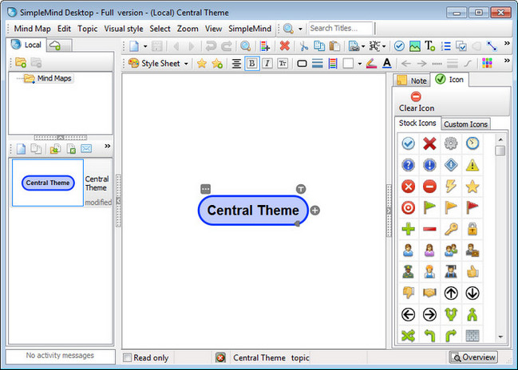Toggle italic text formatting
This screenshot has height=370, width=518.
(267, 64)
